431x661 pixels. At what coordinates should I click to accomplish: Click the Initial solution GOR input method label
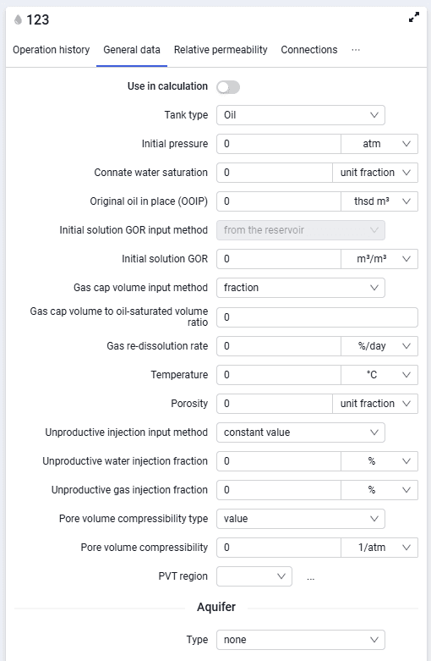134,229
